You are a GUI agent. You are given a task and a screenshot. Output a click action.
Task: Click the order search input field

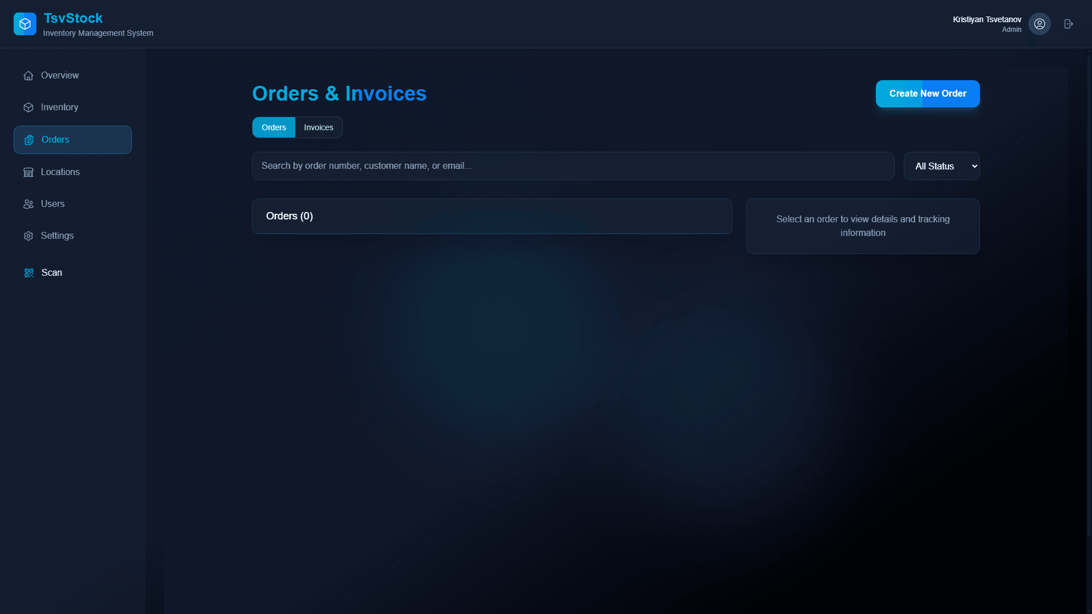(x=573, y=166)
